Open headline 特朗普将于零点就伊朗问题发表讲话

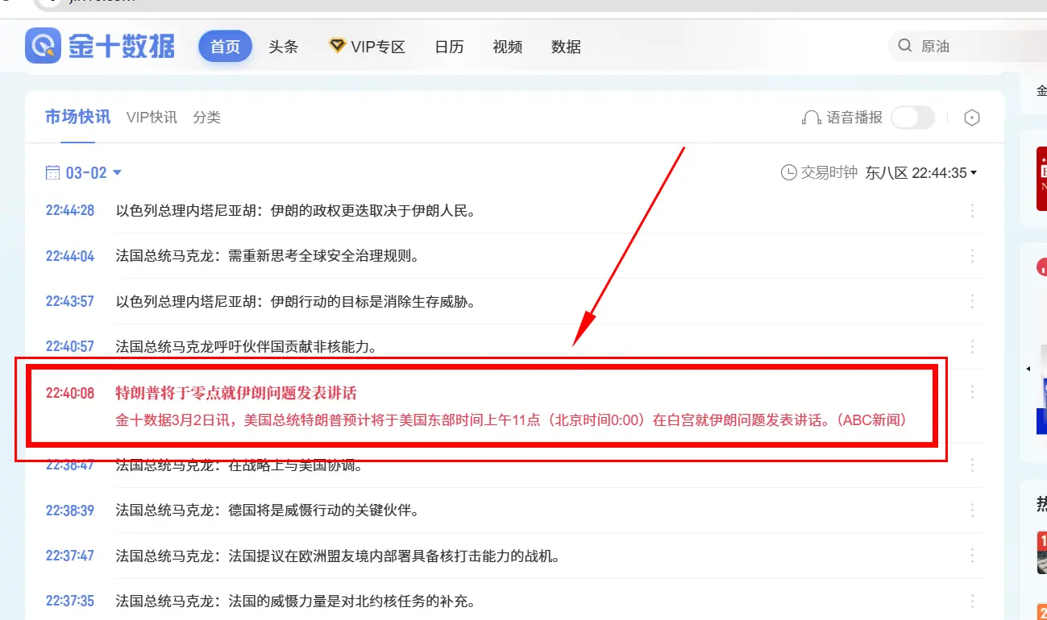point(236,393)
